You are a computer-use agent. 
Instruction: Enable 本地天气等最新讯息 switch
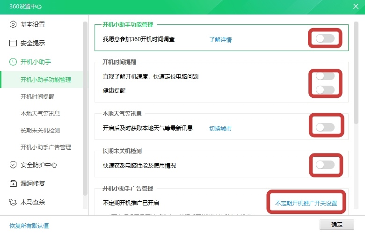(325, 127)
